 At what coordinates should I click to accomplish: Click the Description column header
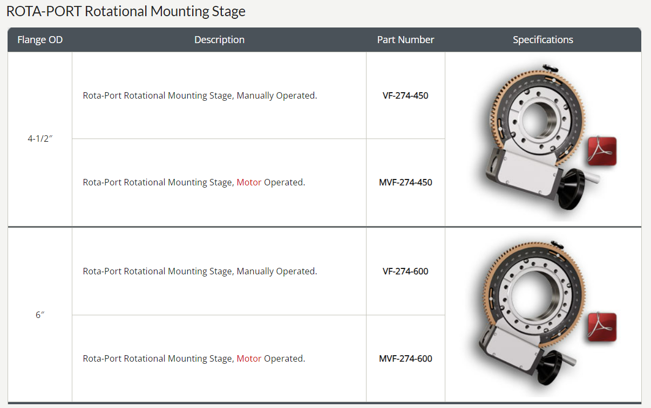[219, 40]
